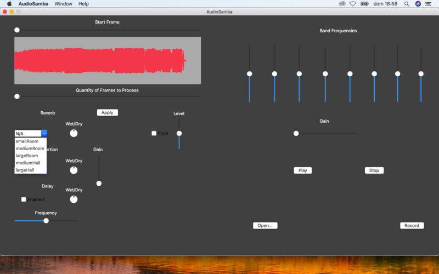Screen dimensions: 439x274
Task: Click the sixth band frequency slider handle
Action: click(x=374, y=74)
